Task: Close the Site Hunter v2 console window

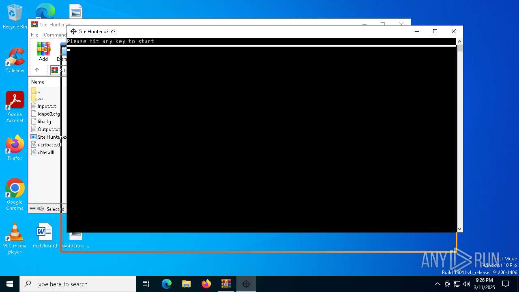Action: pos(454,31)
